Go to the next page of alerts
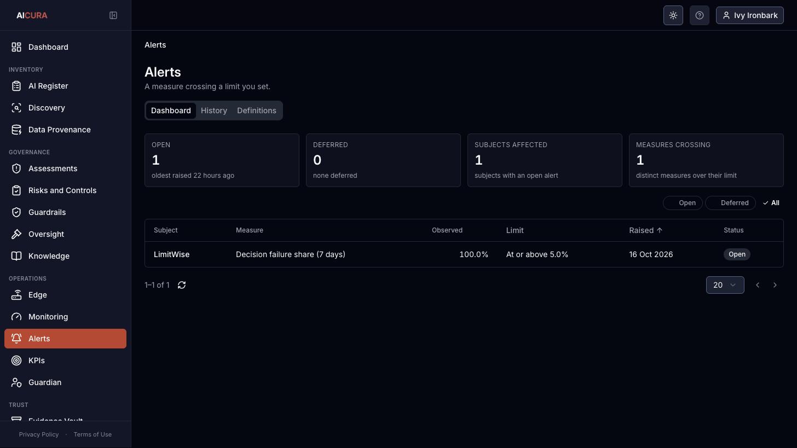 click(775, 285)
